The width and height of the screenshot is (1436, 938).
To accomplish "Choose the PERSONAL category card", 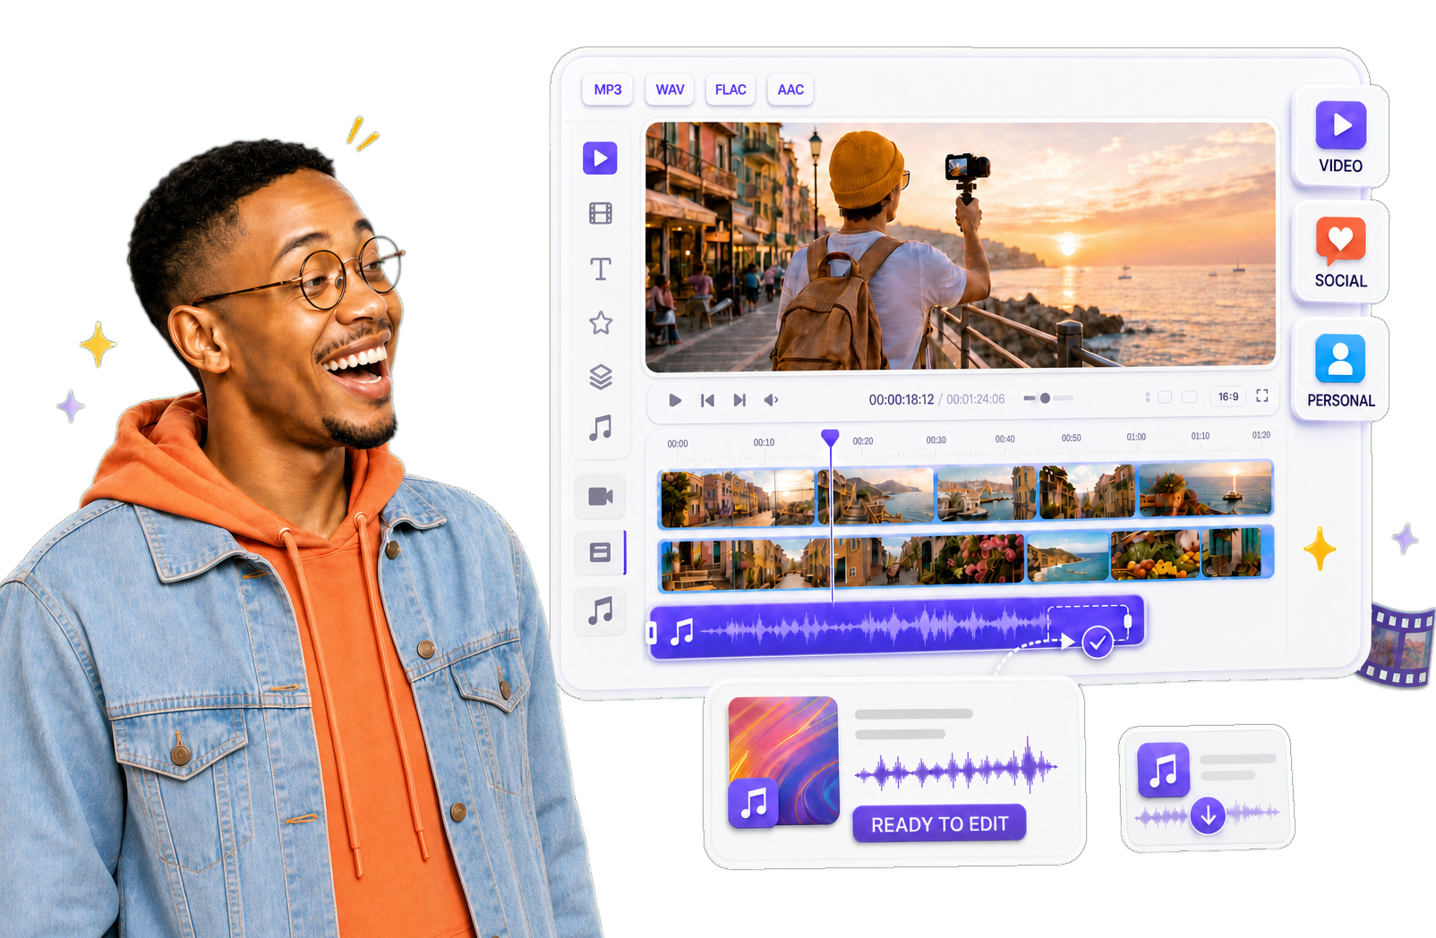I will [1340, 369].
